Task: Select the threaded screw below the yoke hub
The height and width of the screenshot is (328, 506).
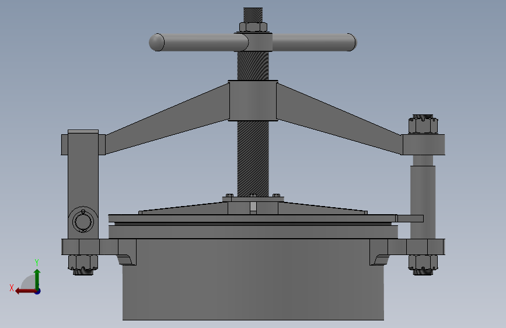Action: [x=253, y=158]
